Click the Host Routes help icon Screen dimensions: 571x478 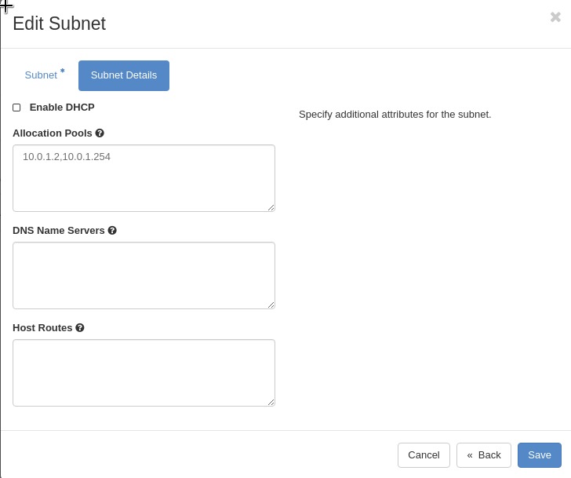click(x=80, y=328)
